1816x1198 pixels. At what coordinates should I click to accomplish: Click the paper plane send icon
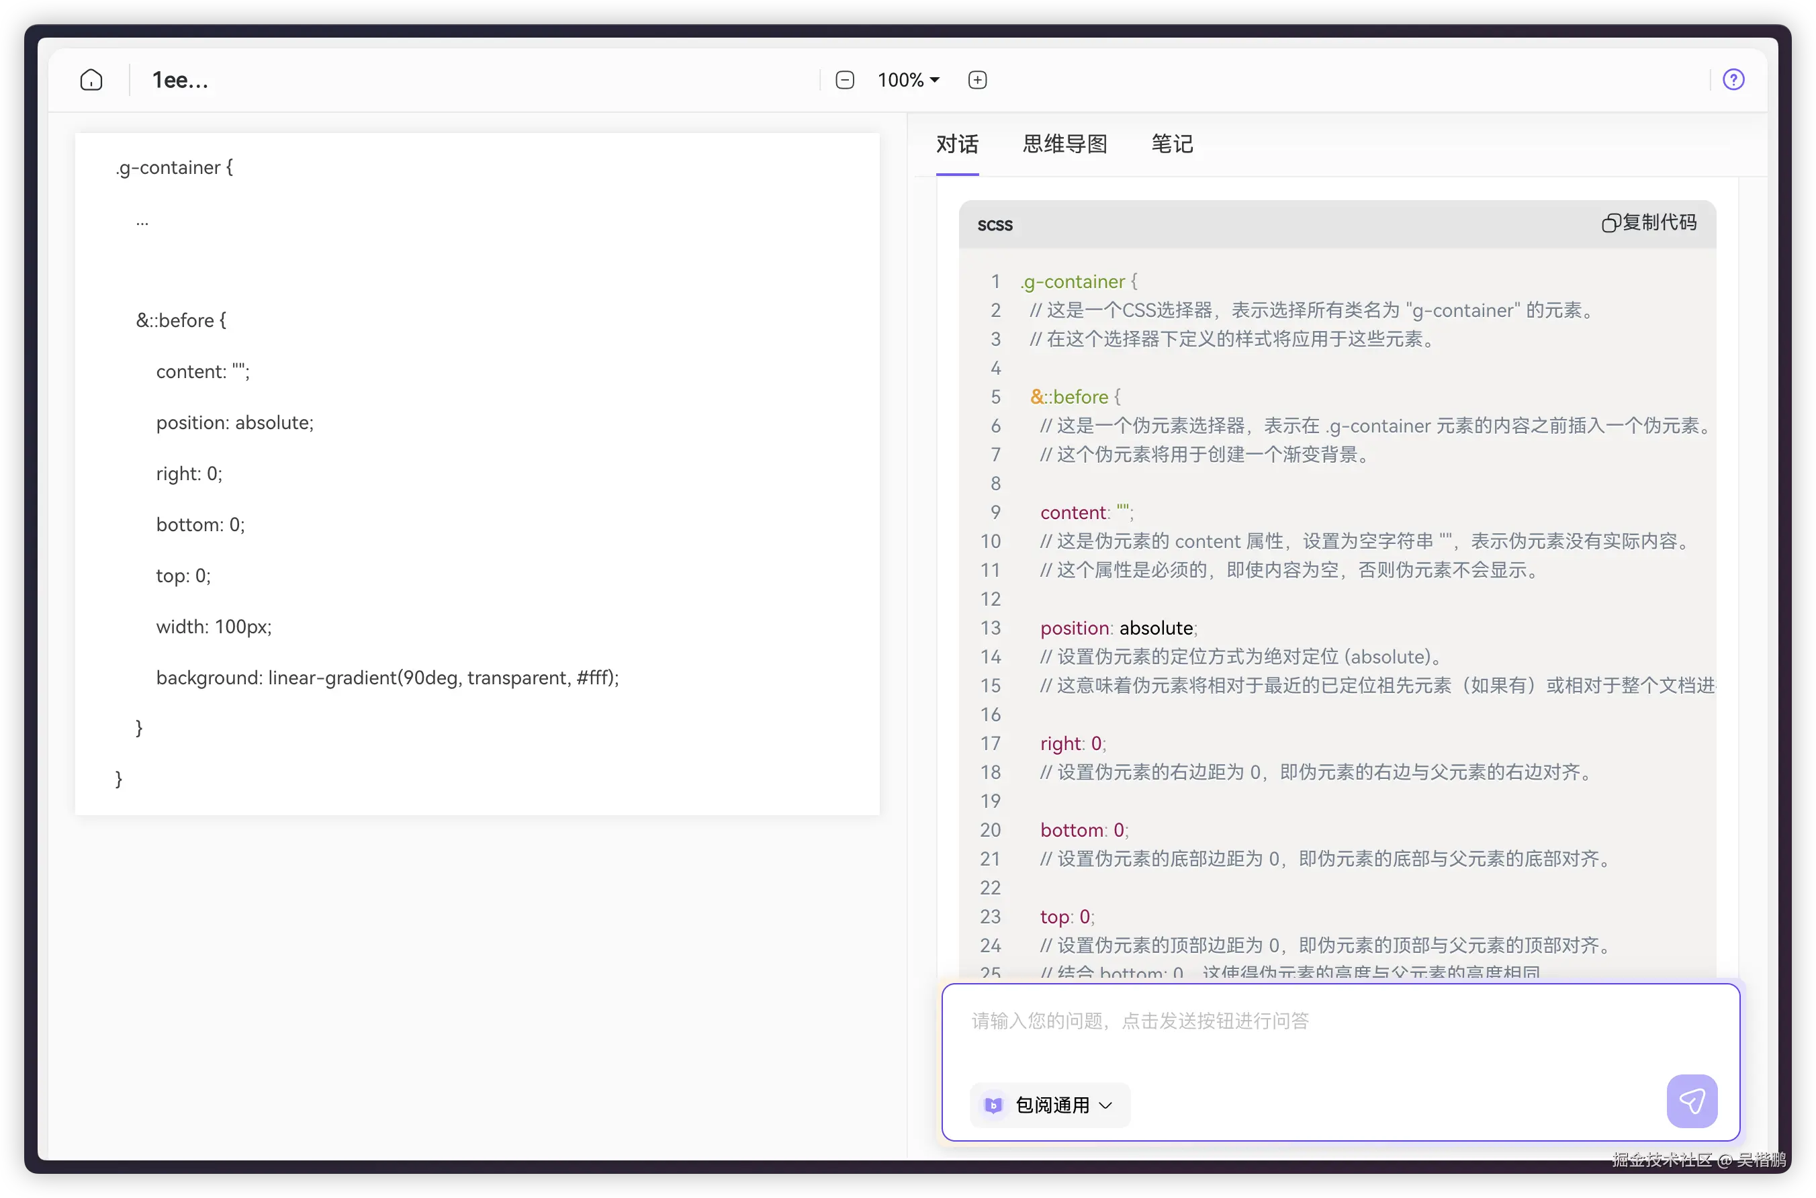[1692, 1101]
